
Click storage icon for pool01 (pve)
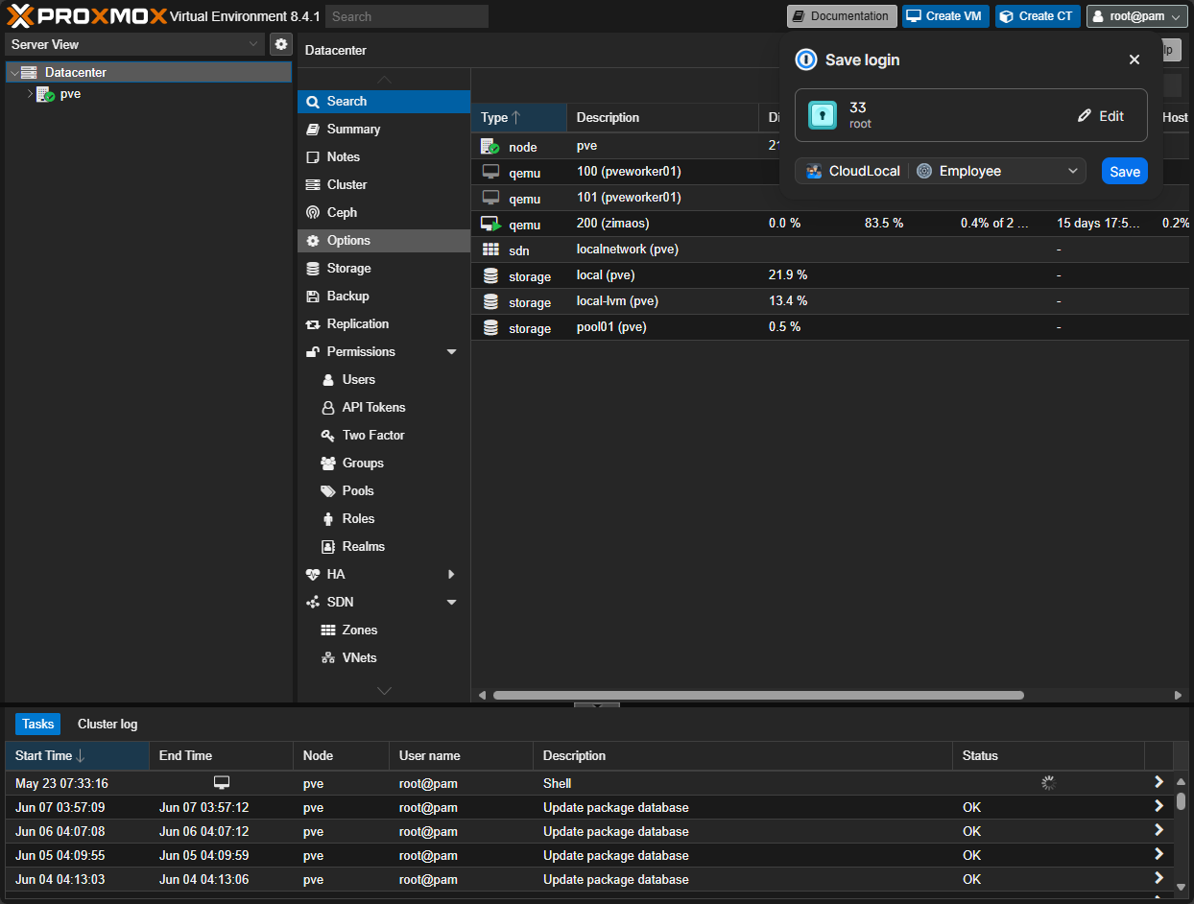[x=490, y=327]
